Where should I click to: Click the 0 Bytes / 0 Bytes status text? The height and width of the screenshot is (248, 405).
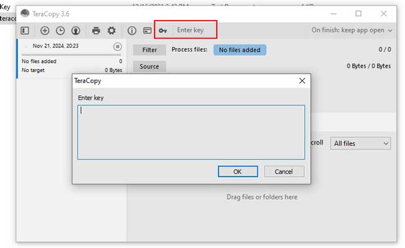(369, 66)
